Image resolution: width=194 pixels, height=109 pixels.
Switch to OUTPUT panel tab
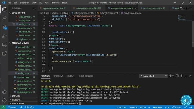pos(71,76)
